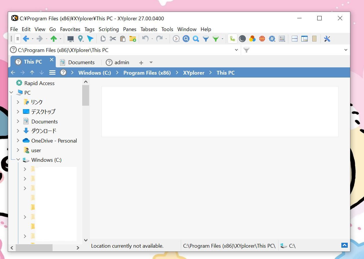Click the folder tree vertical scrollbar thumb
Screen dimensions: 364x259
pos(86,96)
